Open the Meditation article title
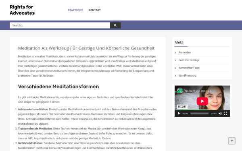The width and height of the screenshot is (242, 151). click(86, 48)
